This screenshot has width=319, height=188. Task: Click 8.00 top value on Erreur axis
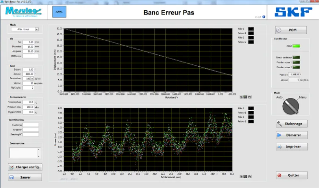point(60,108)
